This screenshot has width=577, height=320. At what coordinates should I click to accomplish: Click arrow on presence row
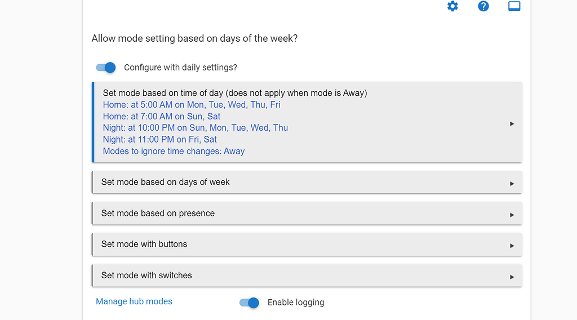click(512, 215)
